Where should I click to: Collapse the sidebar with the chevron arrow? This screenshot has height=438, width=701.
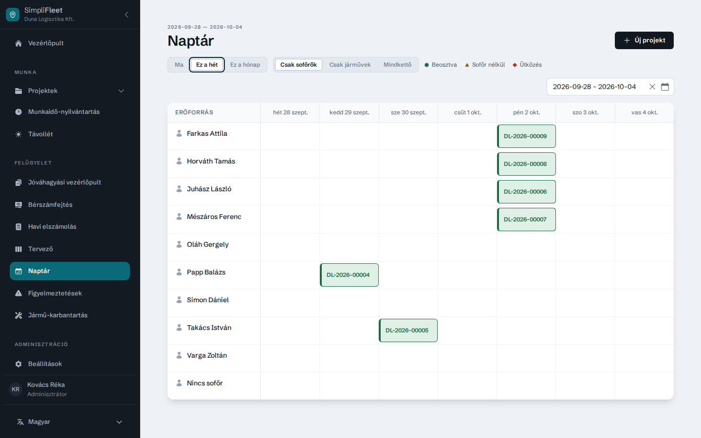tap(127, 15)
